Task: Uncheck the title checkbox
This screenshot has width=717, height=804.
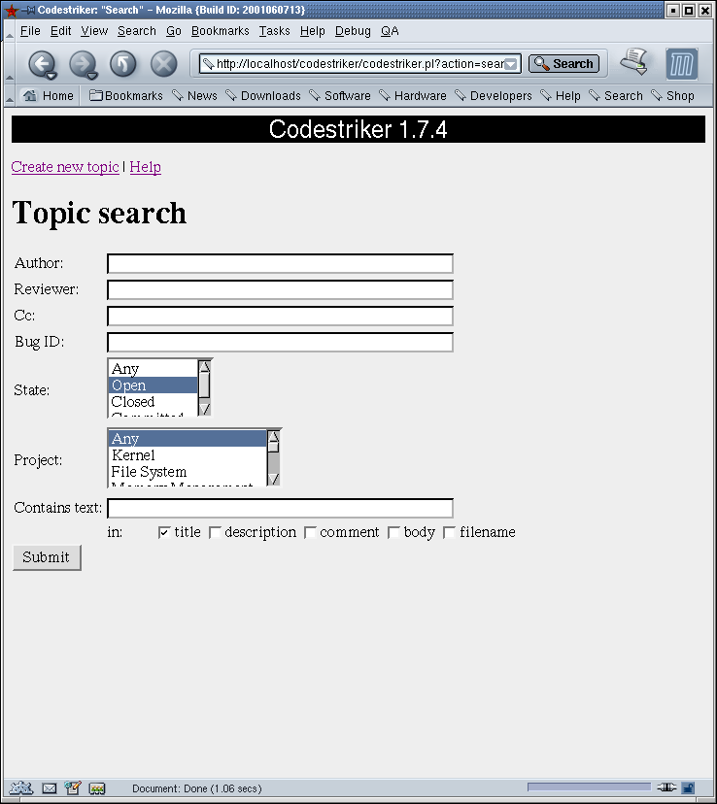Action: (x=164, y=532)
